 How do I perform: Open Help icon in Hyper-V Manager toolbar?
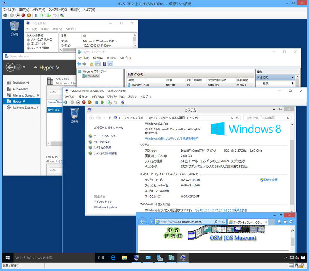click(104, 64)
